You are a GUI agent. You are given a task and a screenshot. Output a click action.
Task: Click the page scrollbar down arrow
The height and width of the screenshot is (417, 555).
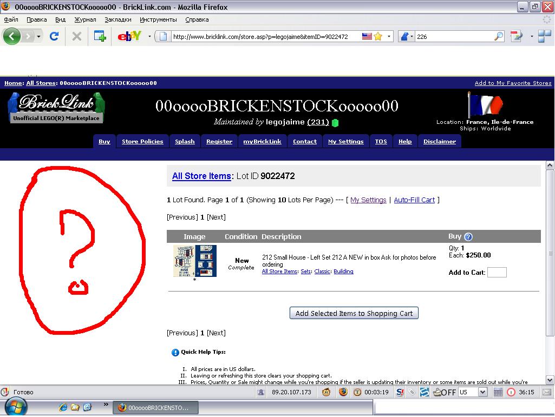(550, 380)
